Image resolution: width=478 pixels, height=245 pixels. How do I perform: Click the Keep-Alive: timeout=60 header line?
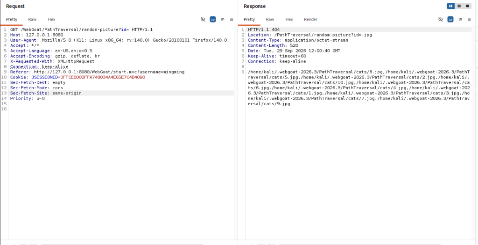277,56
